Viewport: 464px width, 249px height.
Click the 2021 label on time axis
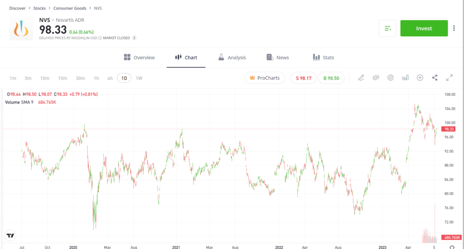[x=176, y=247]
